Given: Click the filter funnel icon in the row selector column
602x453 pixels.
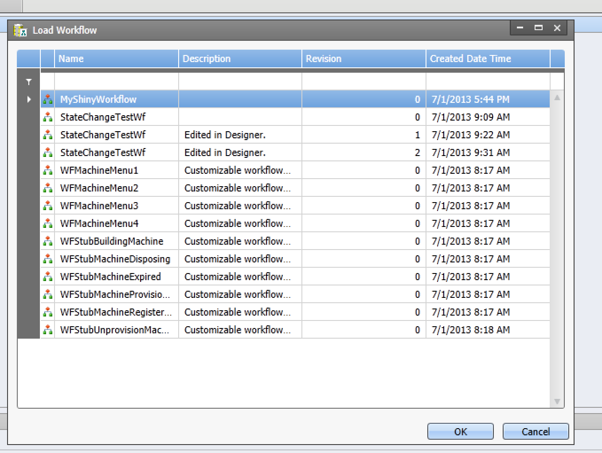Looking at the screenshot, I should [28, 82].
